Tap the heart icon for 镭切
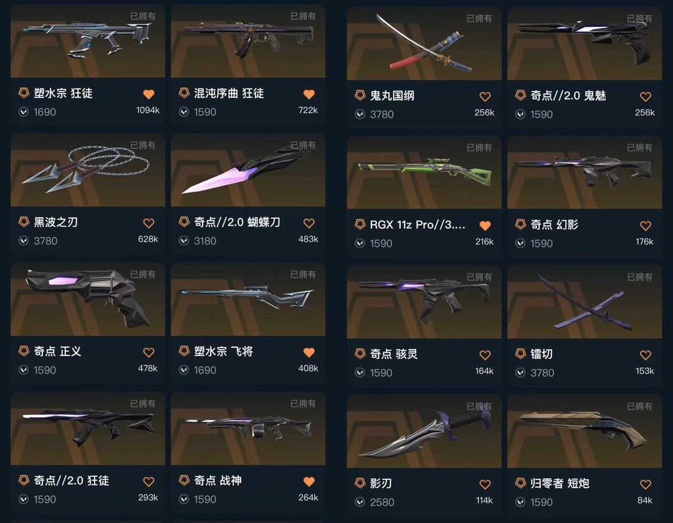 click(x=646, y=355)
